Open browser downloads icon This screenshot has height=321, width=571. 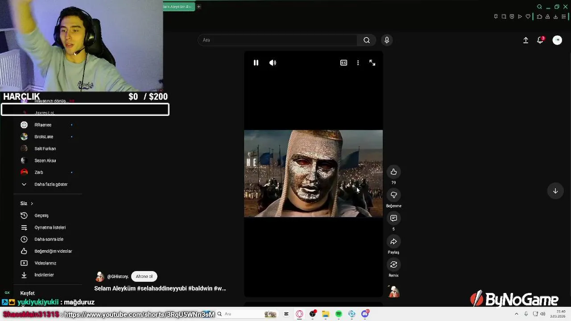(555, 16)
